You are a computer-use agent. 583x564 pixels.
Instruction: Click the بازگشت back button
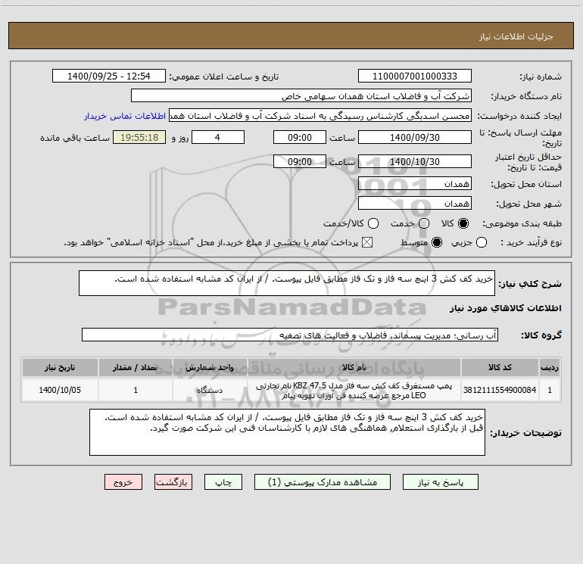(173, 482)
